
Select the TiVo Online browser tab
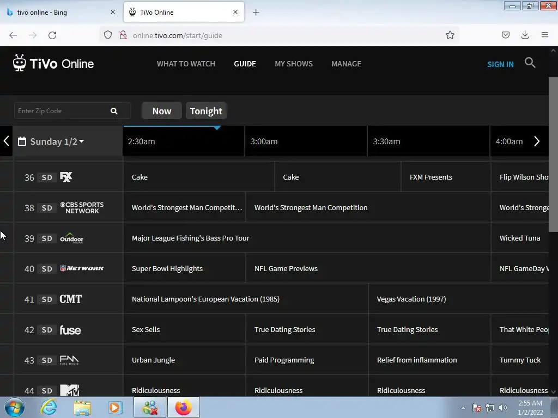(x=183, y=12)
